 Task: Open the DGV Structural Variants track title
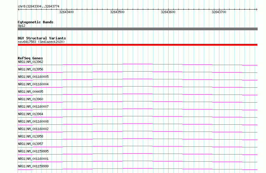click(42, 38)
